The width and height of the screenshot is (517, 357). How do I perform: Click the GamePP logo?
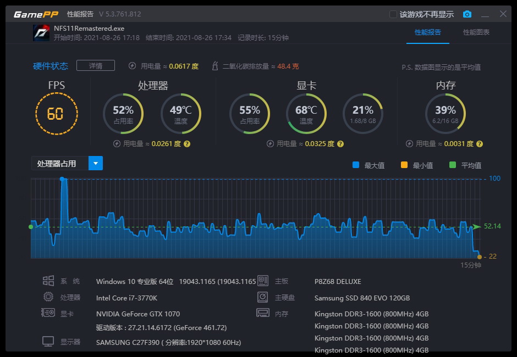point(36,14)
